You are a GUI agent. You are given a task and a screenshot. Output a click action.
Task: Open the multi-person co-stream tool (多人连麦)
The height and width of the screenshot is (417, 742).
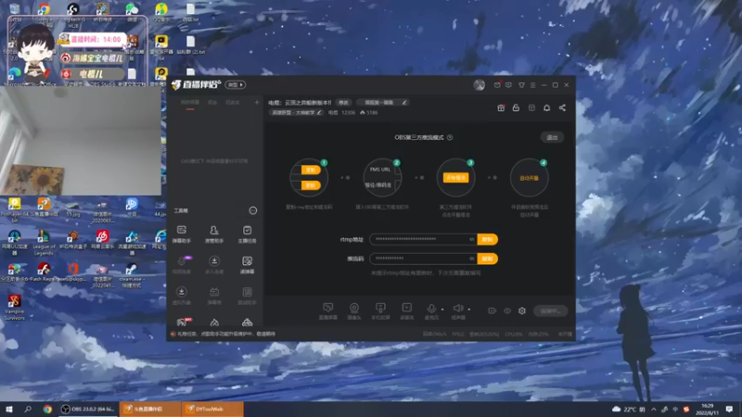214,265
